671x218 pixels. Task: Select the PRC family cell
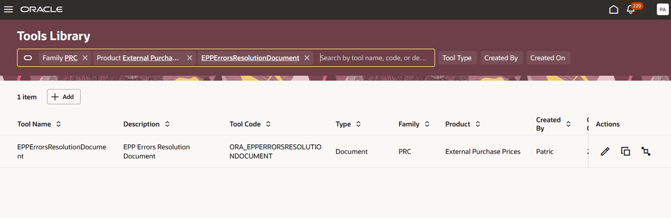(405, 152)
